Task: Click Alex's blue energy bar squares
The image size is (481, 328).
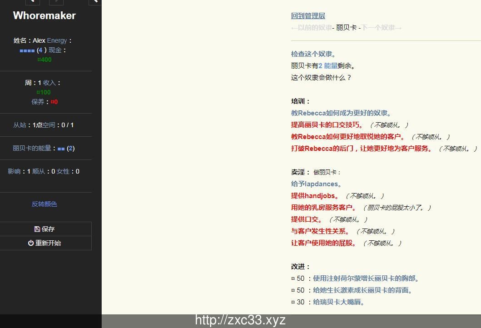Action: coord(27,50)
